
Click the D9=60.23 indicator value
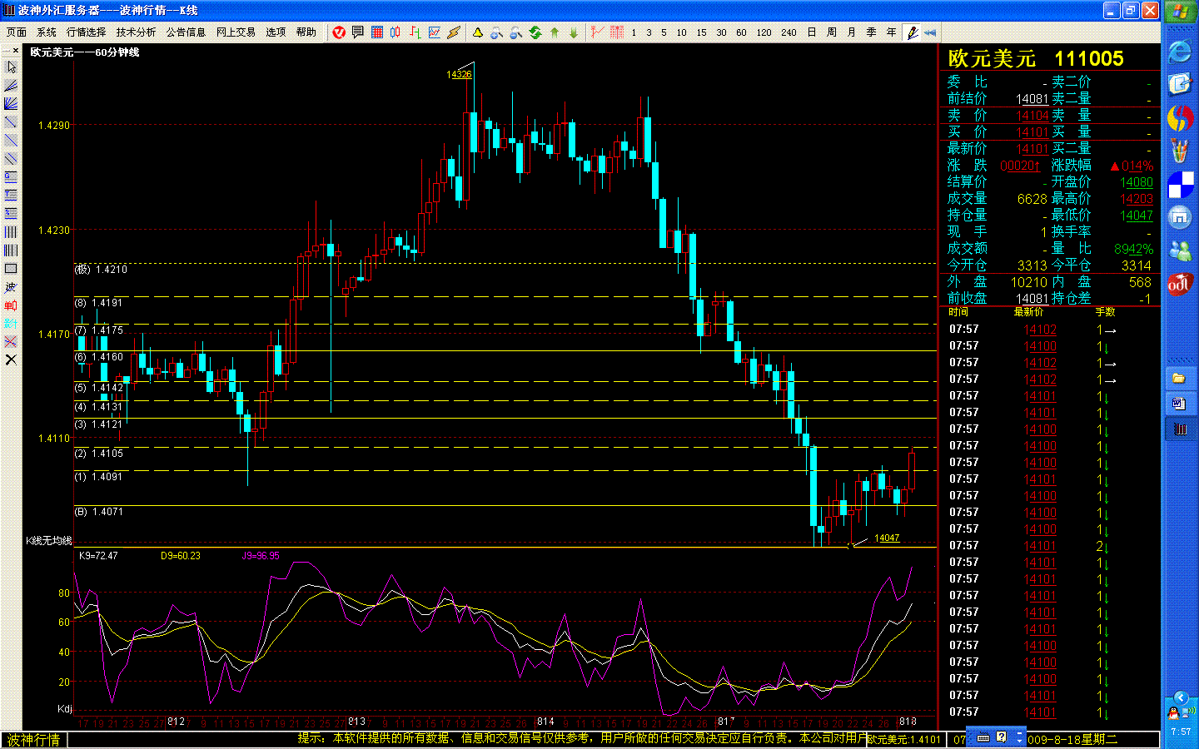(181, 556)
